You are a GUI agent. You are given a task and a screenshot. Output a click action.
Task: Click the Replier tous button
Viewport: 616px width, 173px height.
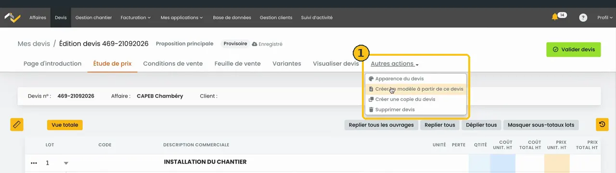point(439,125)
